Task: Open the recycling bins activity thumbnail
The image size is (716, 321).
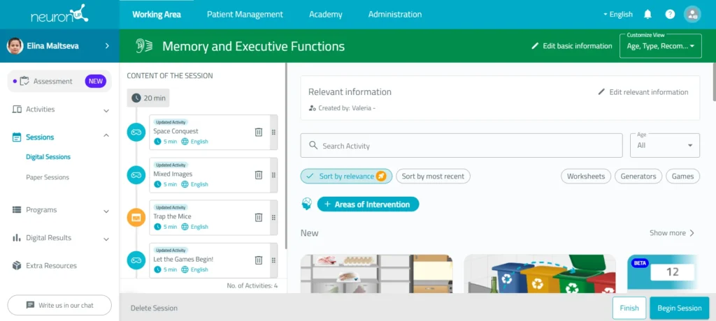Action: pyautogui.click(x=540, y=274)
